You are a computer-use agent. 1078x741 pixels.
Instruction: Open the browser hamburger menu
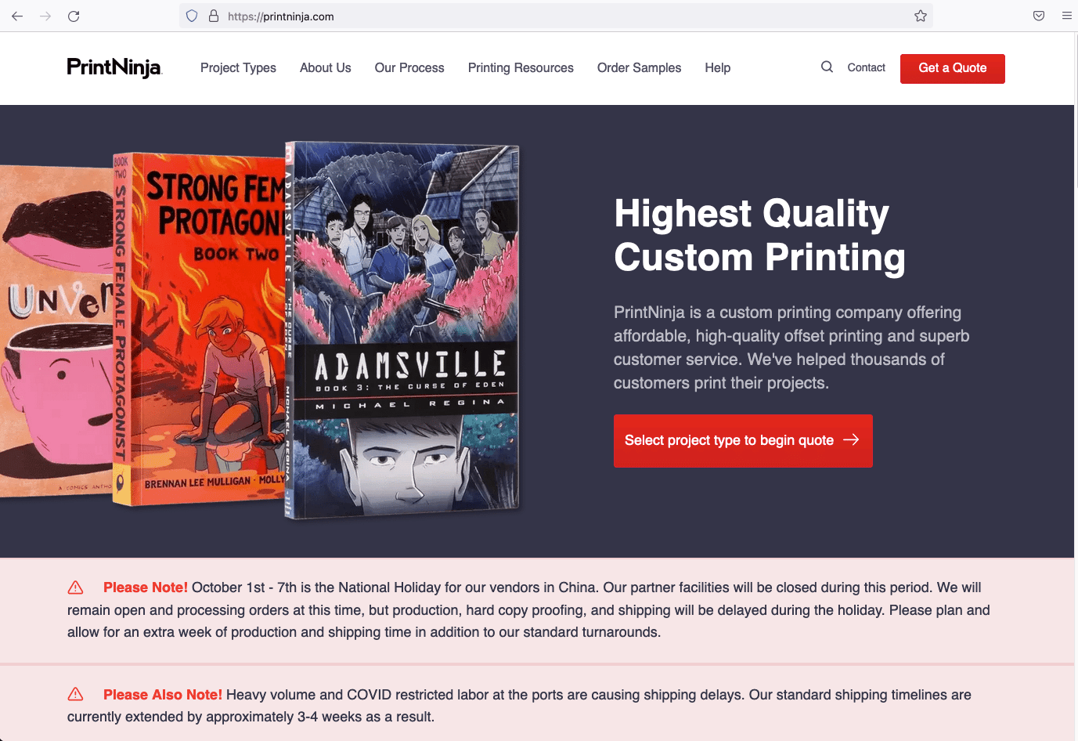click(1067, 16)
